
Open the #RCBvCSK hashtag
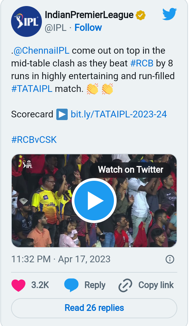click(34, 140)
